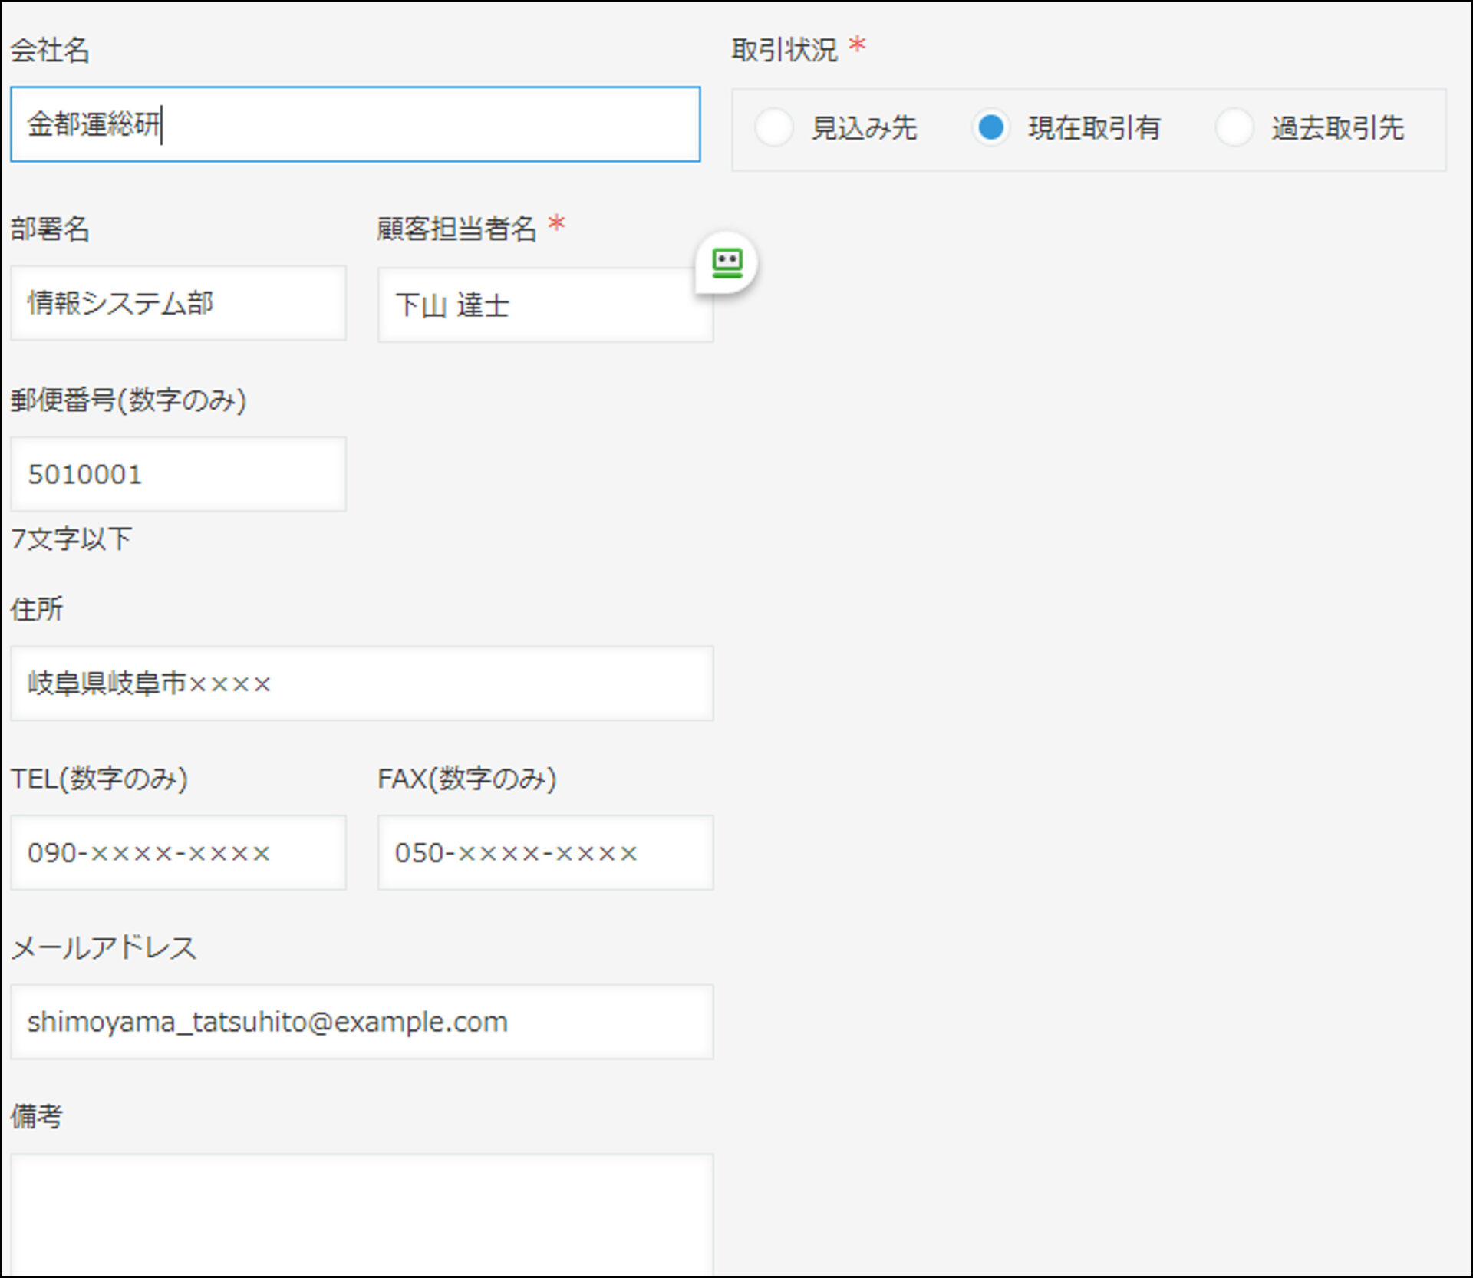
Task: Click the 顧客担当者名 field label
Action: click(x=456, y=229)
